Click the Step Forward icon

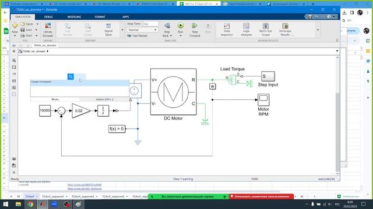pyautogui.click(x=195, y=26)
